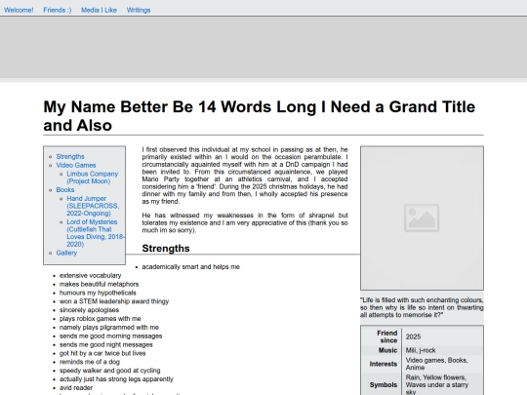Open the Media I Like page
The height and width of the screenshot is (395, 527).
[99, 10]
